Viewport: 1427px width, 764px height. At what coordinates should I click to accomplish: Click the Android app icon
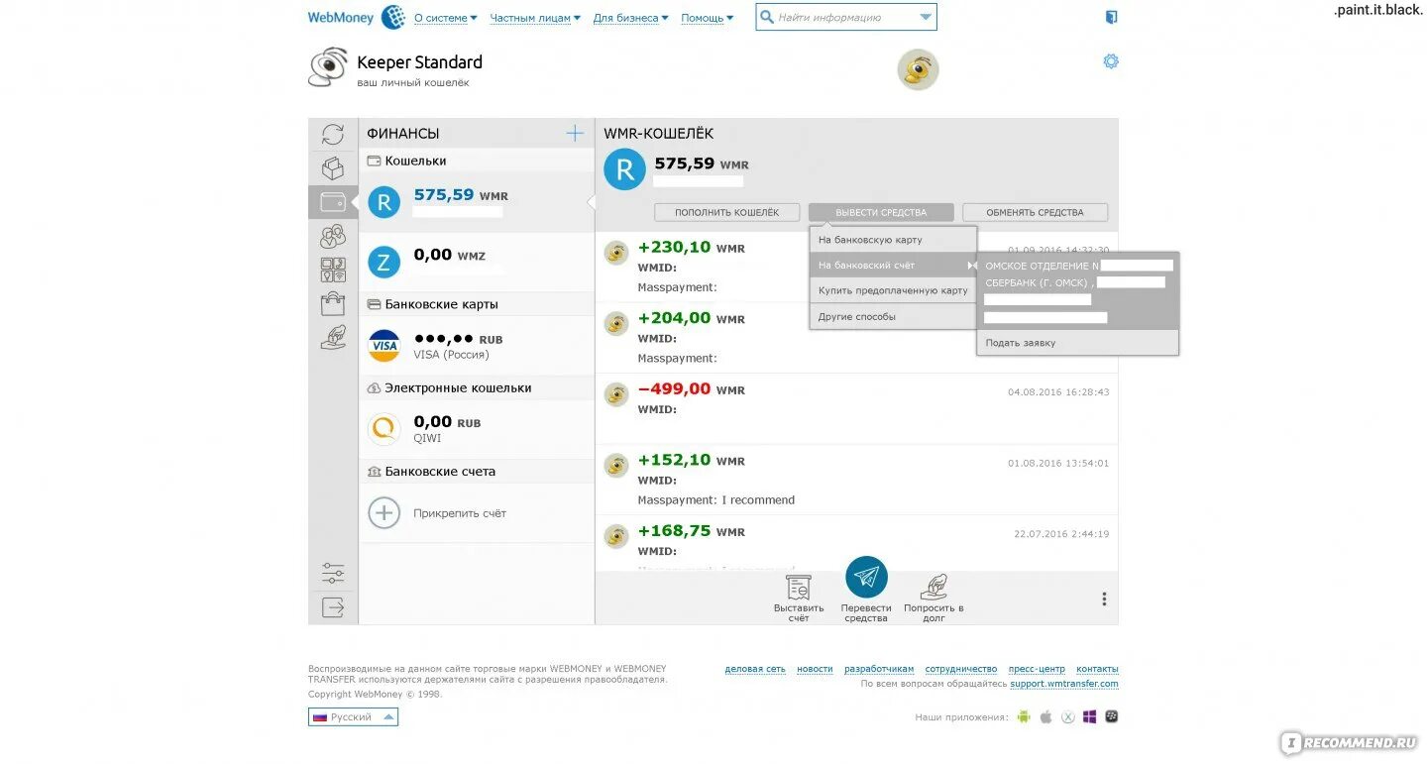(x=1024, y=716)
